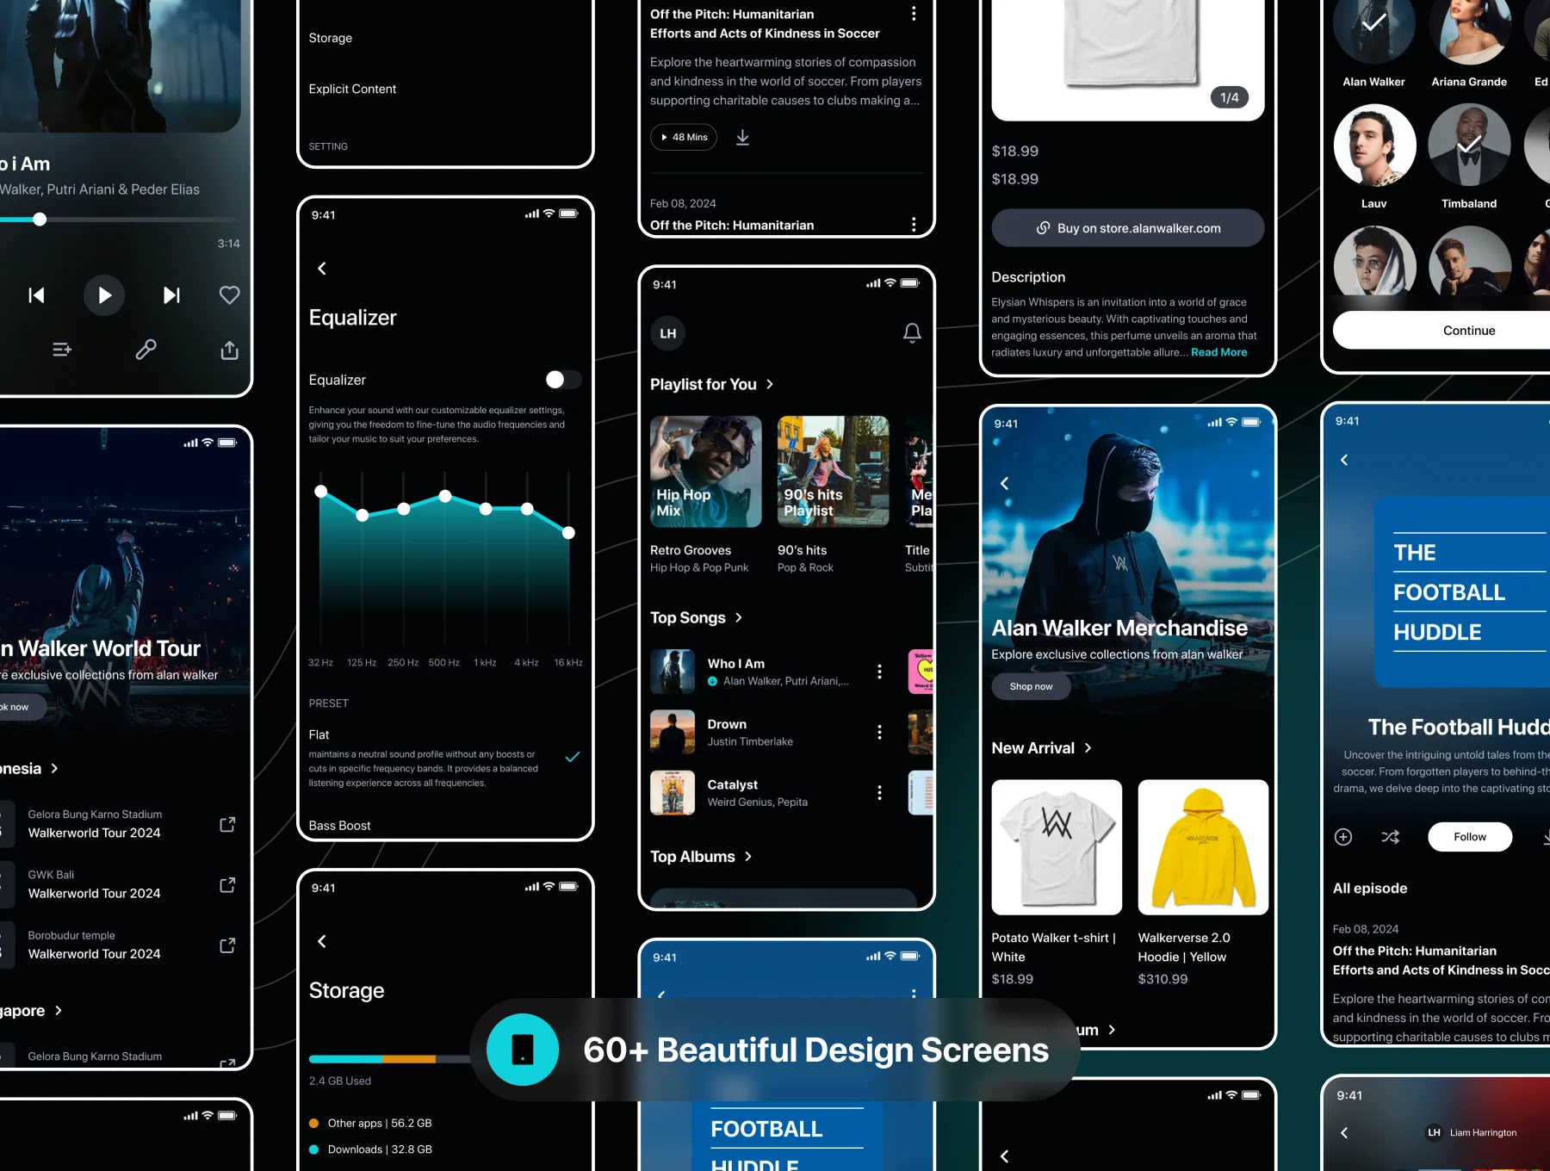The width and height of the screenshot is (1550, 1171).
Task: Open the LH profile avatar
Action: pos(668,333)
